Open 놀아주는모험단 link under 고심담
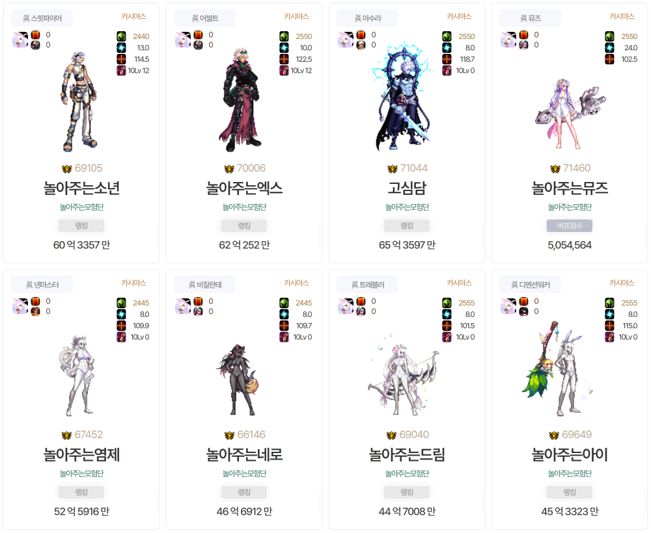This screenshot has height=533, width=651. coord(407,207)
